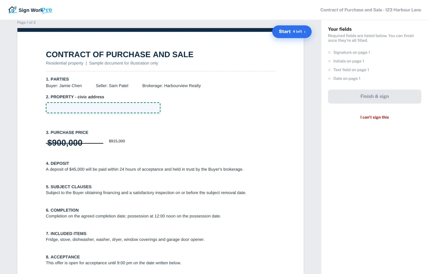The width and height of the screenshot is (428, 274).
Task: Click the included items list sentence
Action: click(125, 239)
